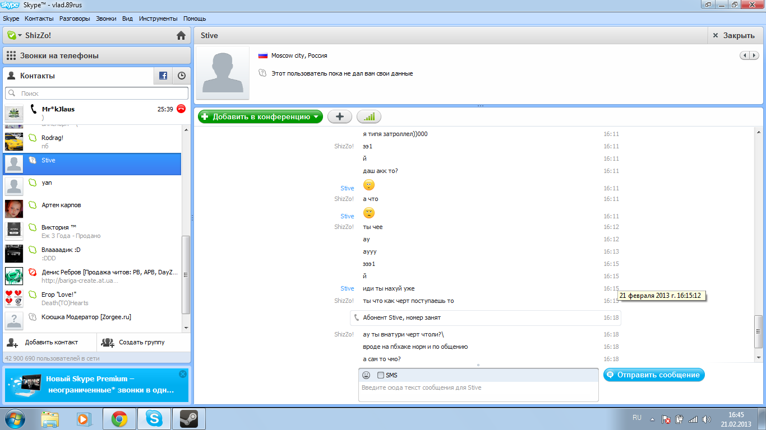Open Звонки на телефоны dial pad
The image size is (766, 430).
(96, 55)
